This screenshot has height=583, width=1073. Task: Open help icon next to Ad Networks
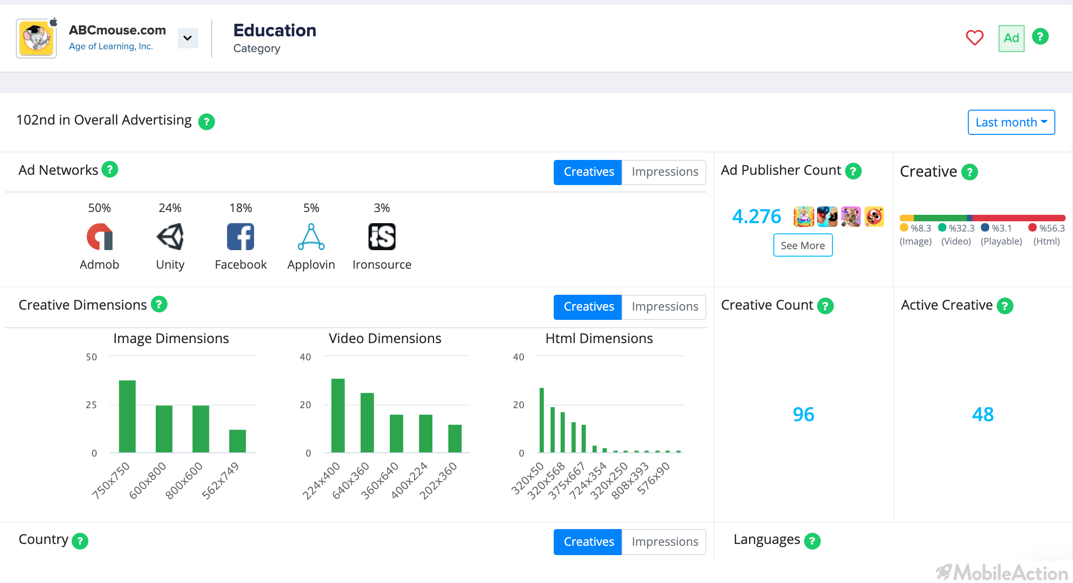[x=110, y=170]
